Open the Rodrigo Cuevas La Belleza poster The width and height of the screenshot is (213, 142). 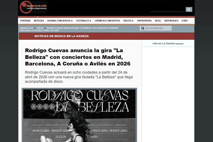[x=79, y=115]
